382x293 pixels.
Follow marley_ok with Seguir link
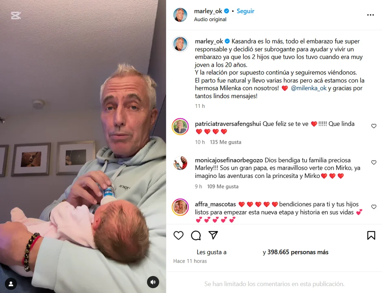pyautogui.click(x=245, y=11)
